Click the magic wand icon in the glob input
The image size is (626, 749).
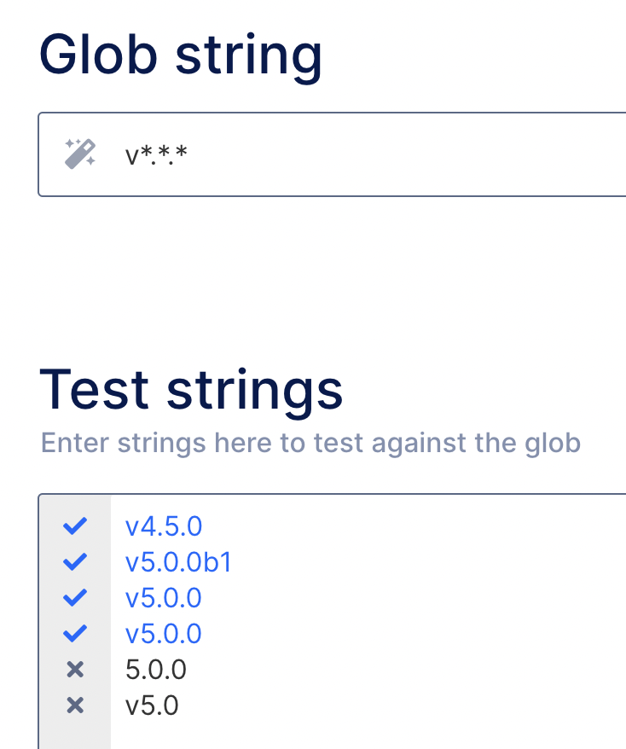pyautogui.click(x=78, y=152)
